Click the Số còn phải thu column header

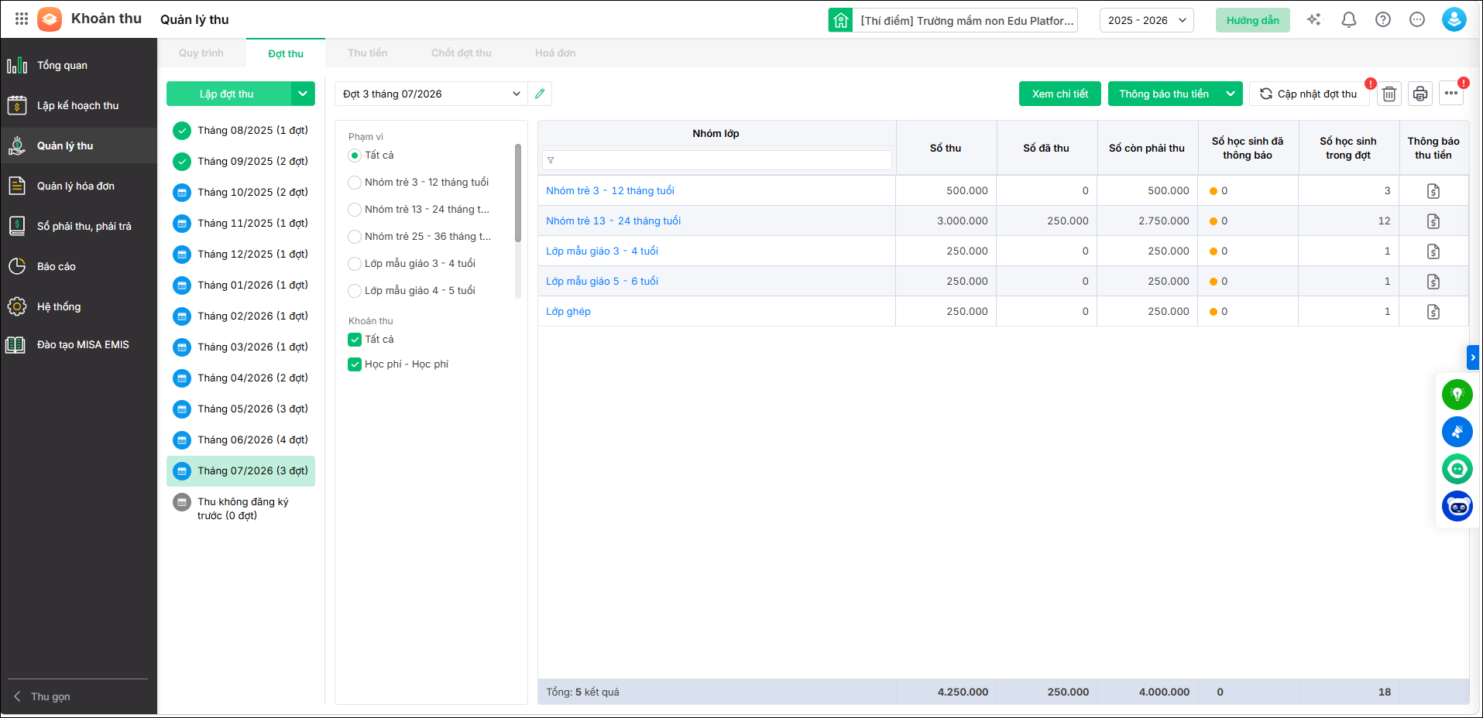(1147, 148)
